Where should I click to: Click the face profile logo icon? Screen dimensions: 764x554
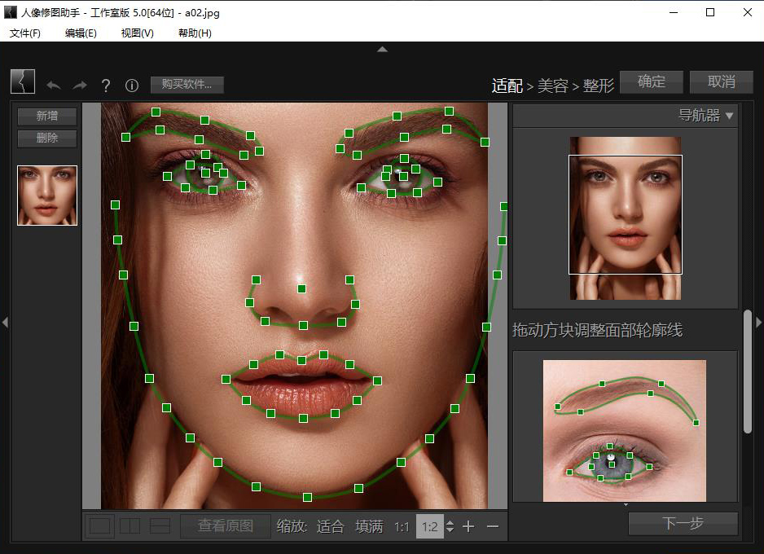[23, 81]
